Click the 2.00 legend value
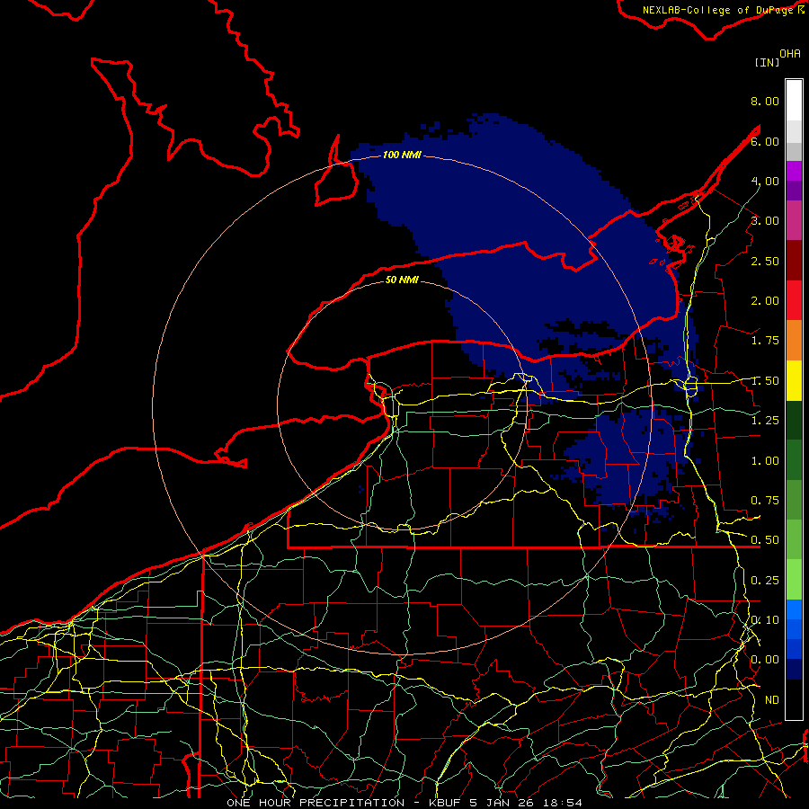Viewport: 809px width, 809px height. point(765,301)
